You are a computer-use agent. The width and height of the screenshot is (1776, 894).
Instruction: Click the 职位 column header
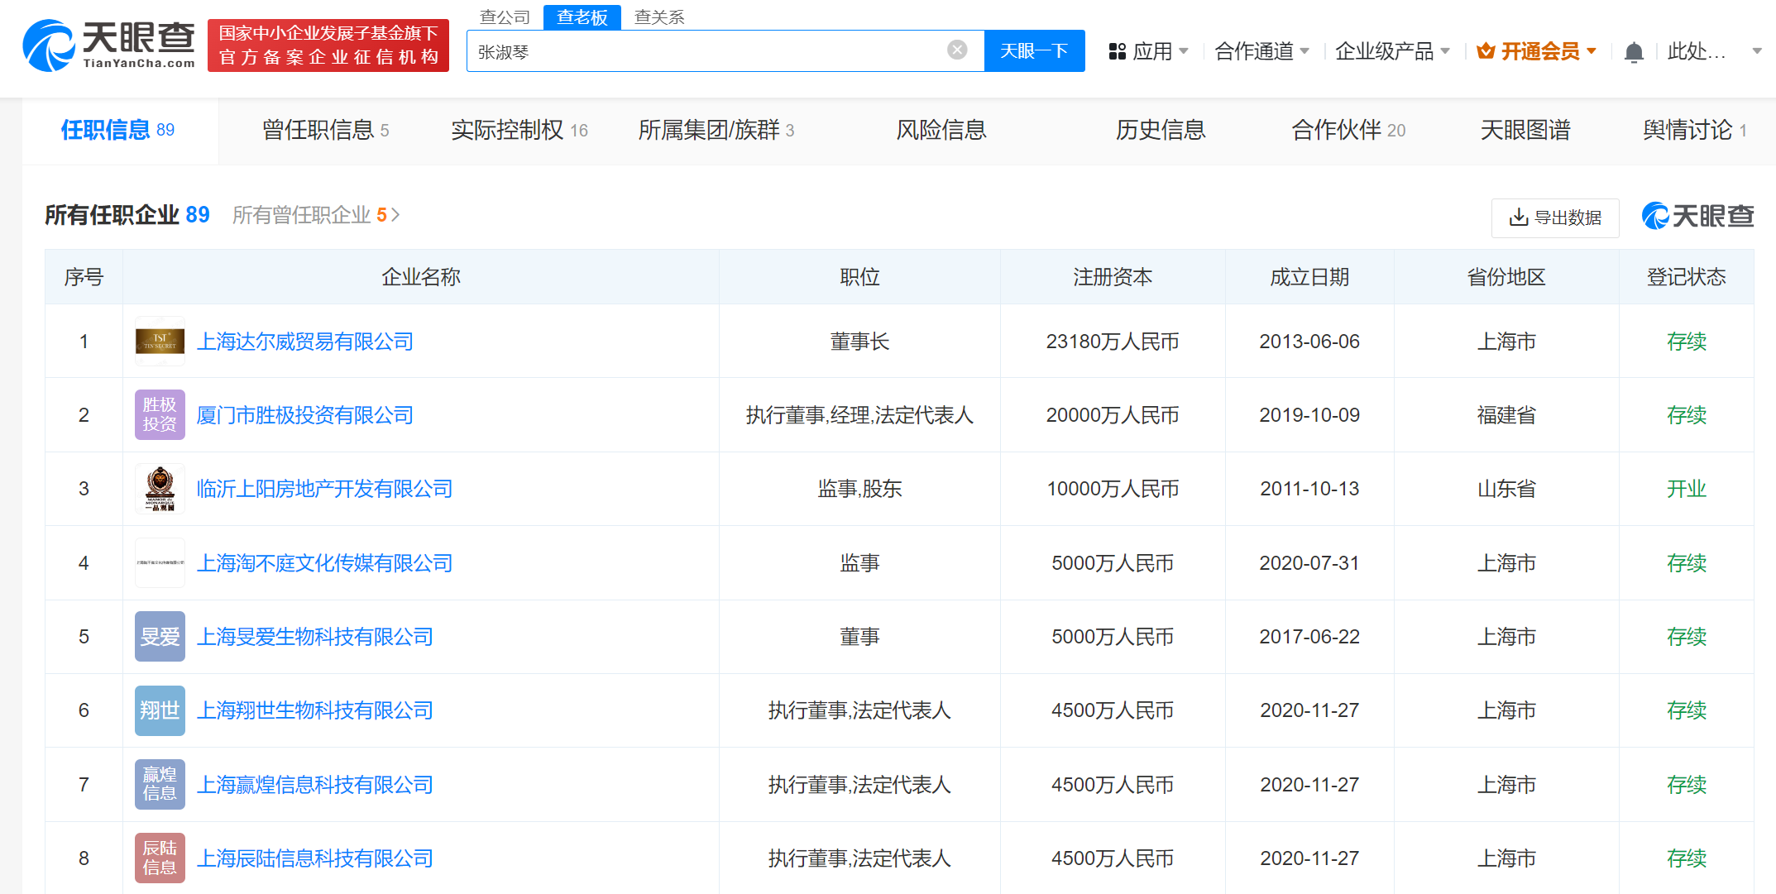859,277
